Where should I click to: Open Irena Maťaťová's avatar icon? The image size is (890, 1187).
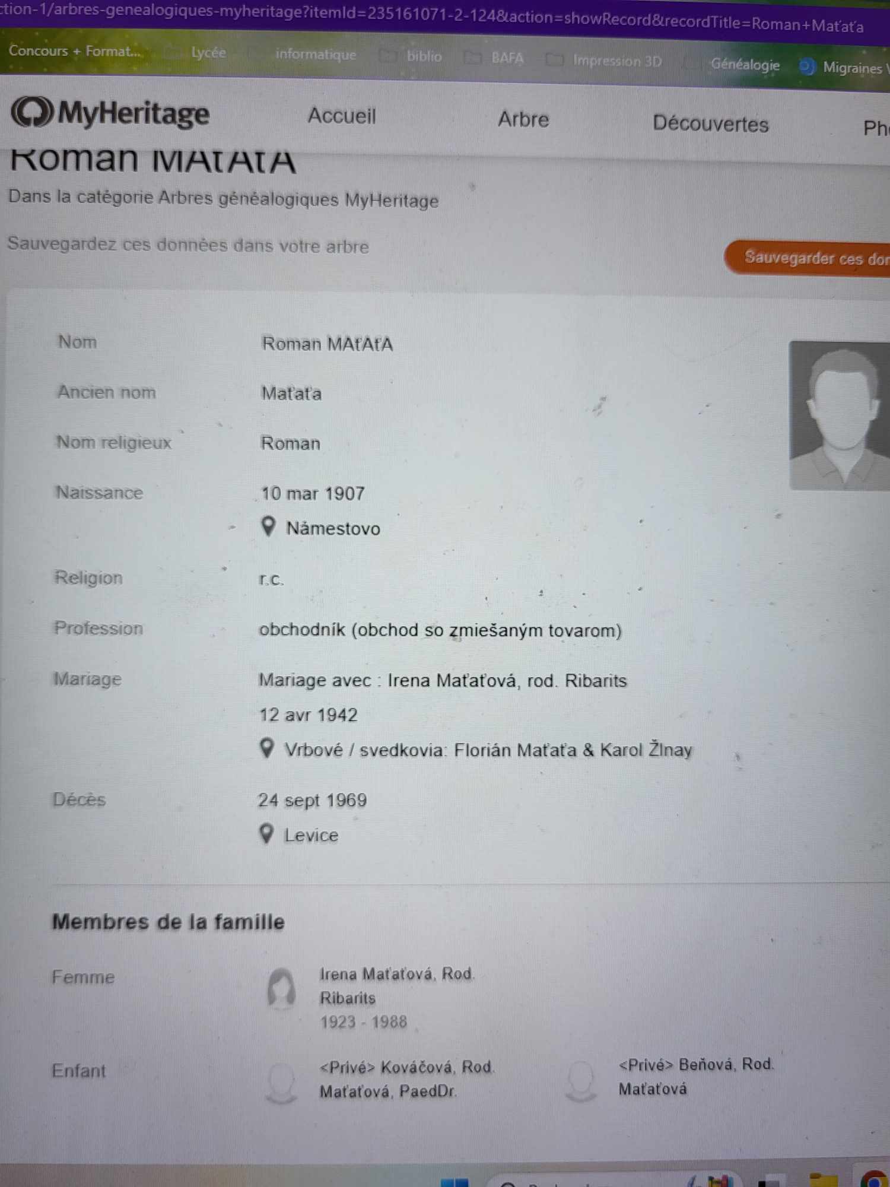[281, 989]
